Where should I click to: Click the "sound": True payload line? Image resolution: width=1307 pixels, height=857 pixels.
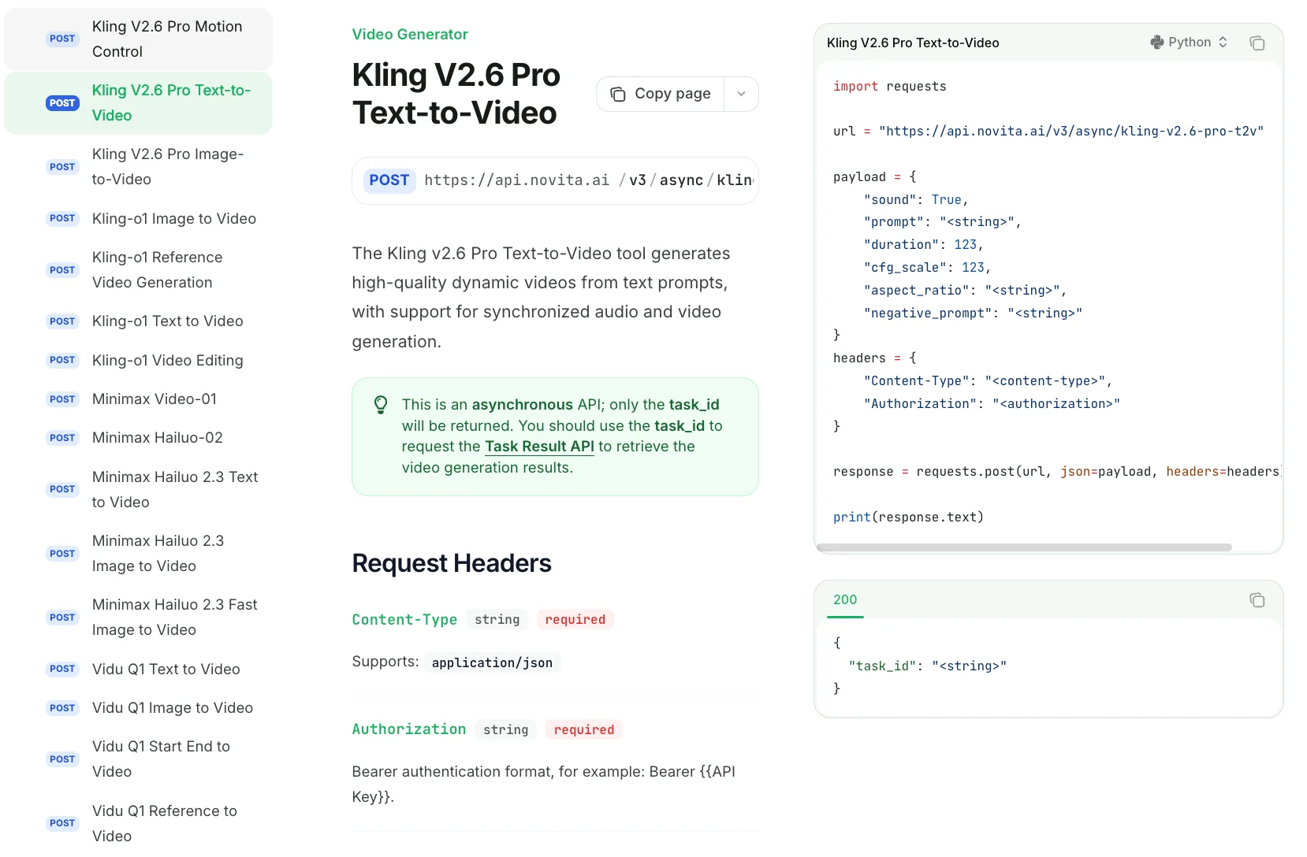pyautogui.click(x=916, y=200)
